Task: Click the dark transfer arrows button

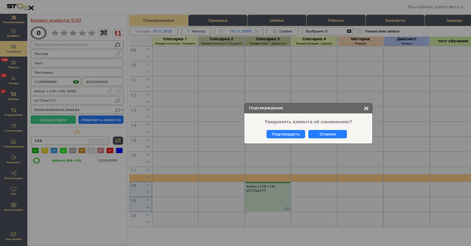Action: (x=118, y=141)
